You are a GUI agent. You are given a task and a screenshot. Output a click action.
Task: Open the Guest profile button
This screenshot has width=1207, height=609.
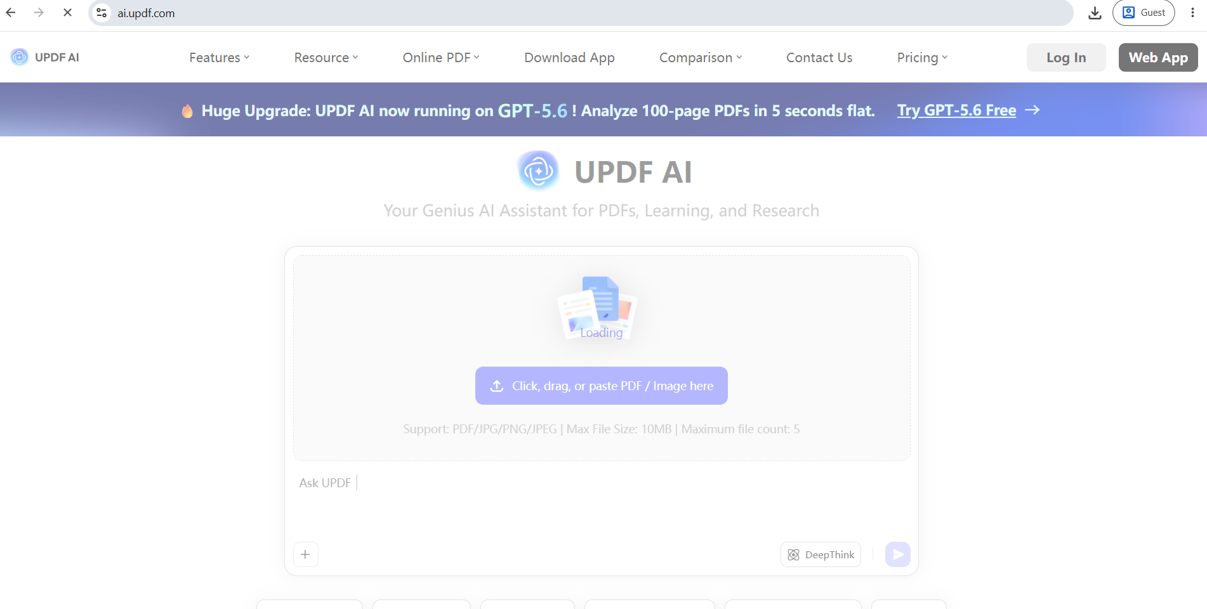pyautogui.click(x=1144, y=13)
